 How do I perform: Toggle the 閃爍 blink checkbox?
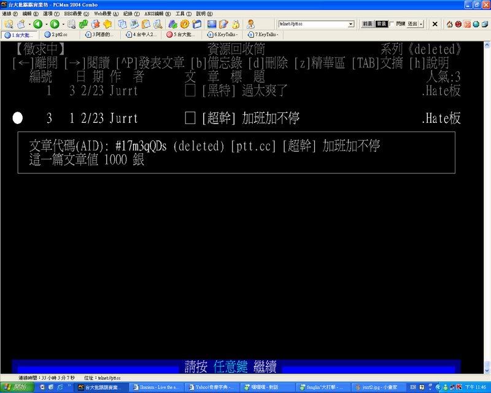coord(392,24)
